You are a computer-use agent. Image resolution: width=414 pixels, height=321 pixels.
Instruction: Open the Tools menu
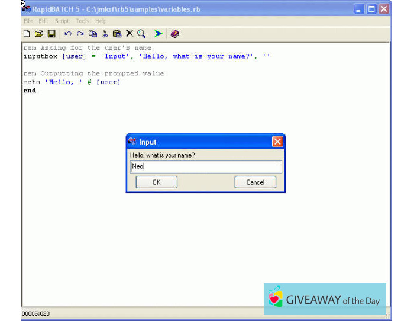(82, 21)
